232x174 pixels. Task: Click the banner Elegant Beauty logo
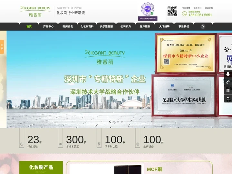pyautogui.click(x=105, y=57)
